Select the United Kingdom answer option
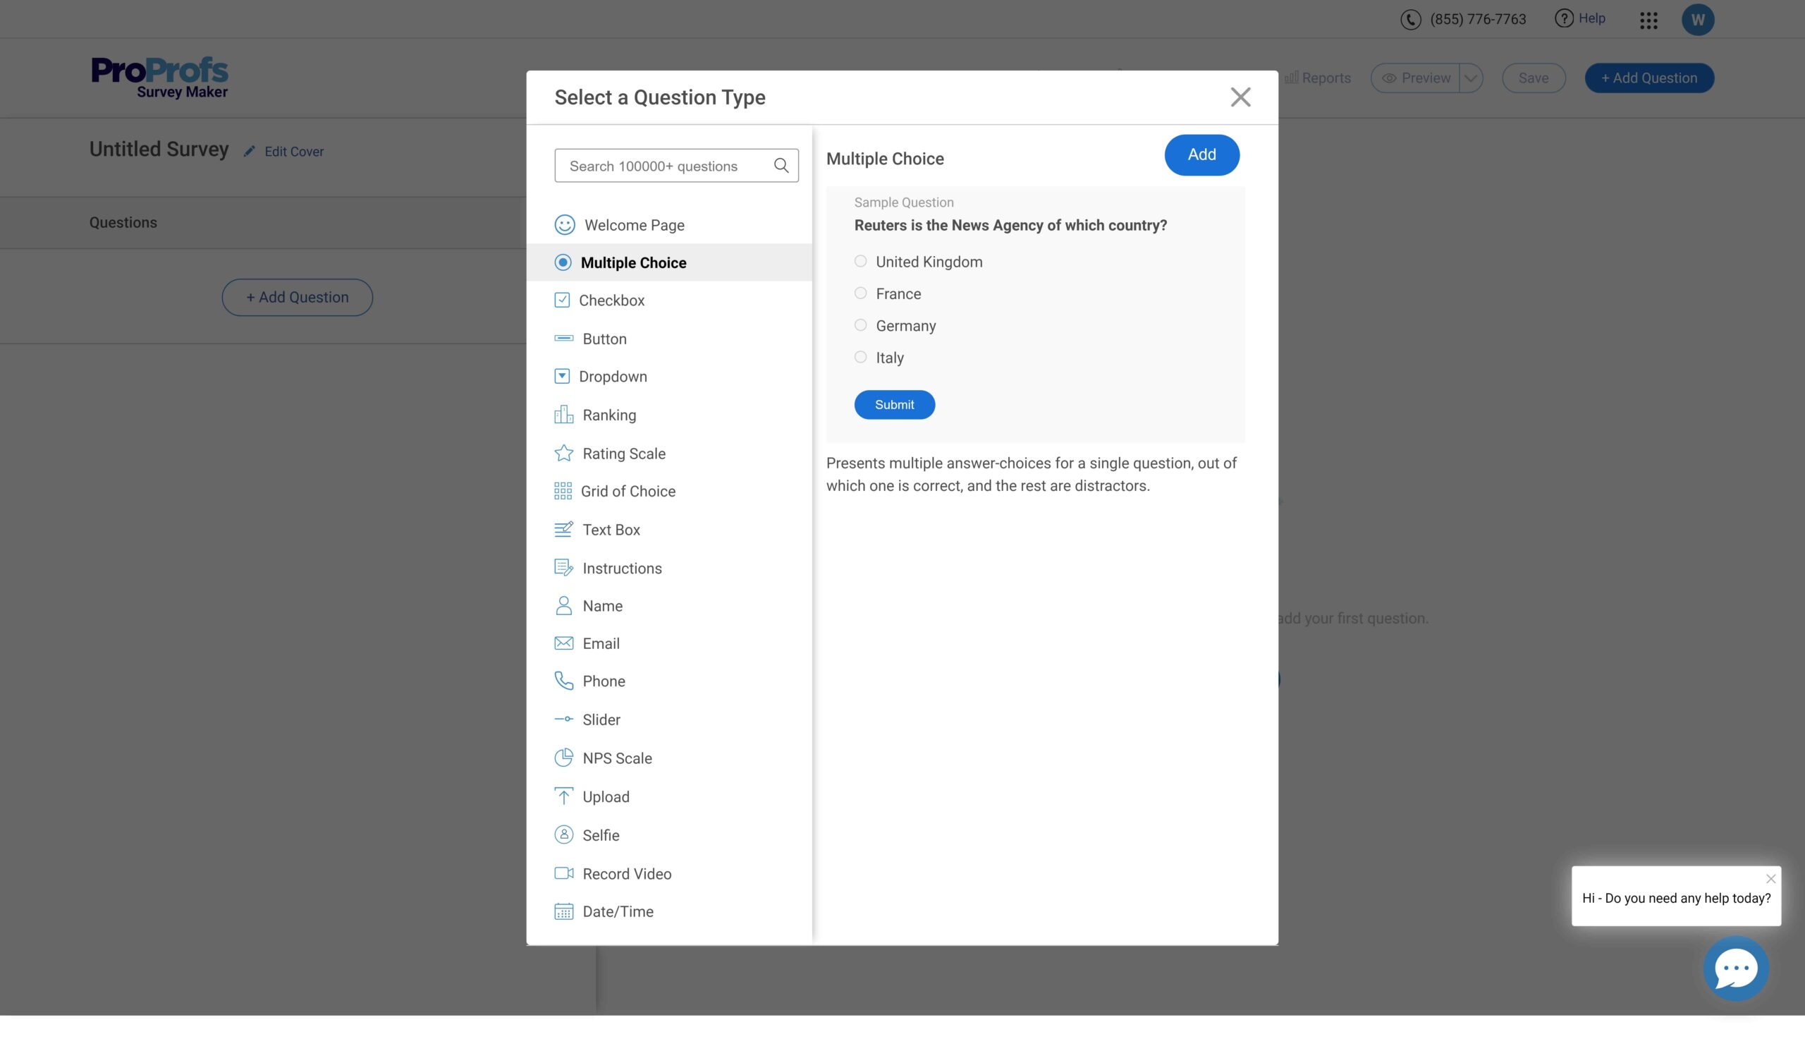Viewport: 1805px width, 1039px height. 860,262
